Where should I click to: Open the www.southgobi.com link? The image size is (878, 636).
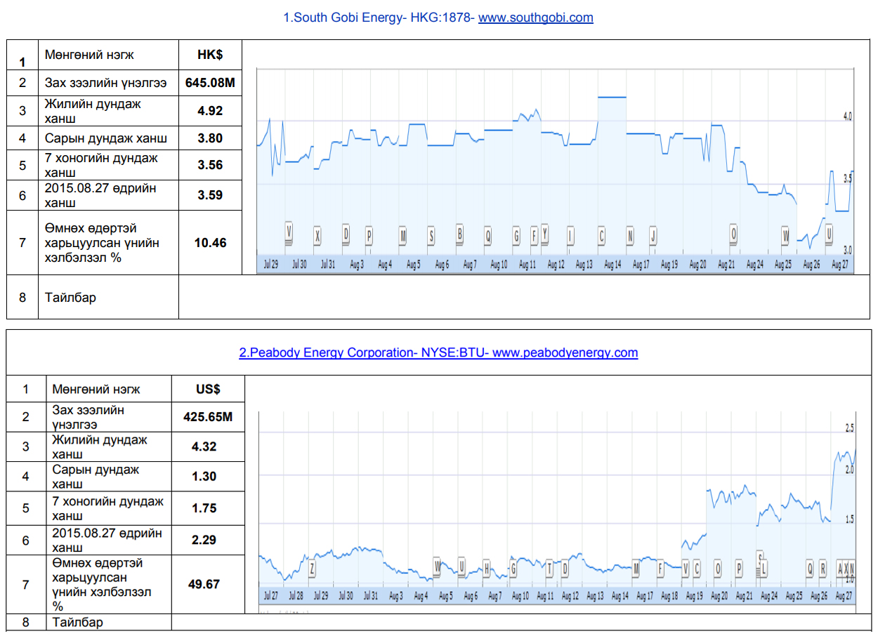click(535, 18)
